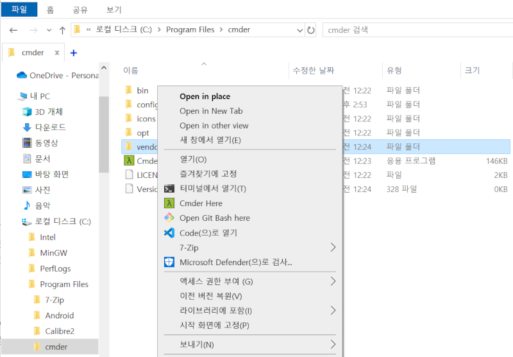Click 로컬 디스크 (C:) in address breadcrumb

click(124, 30)
